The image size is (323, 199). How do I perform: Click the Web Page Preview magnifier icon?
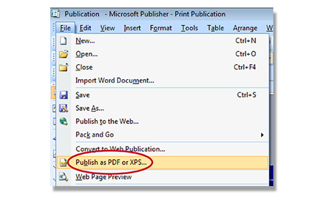(x=64, y=177)
